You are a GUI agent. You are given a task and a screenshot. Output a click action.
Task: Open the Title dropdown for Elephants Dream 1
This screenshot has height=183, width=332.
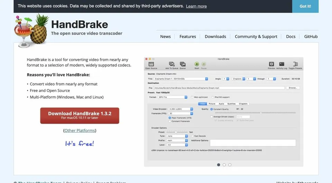[181, 79]
